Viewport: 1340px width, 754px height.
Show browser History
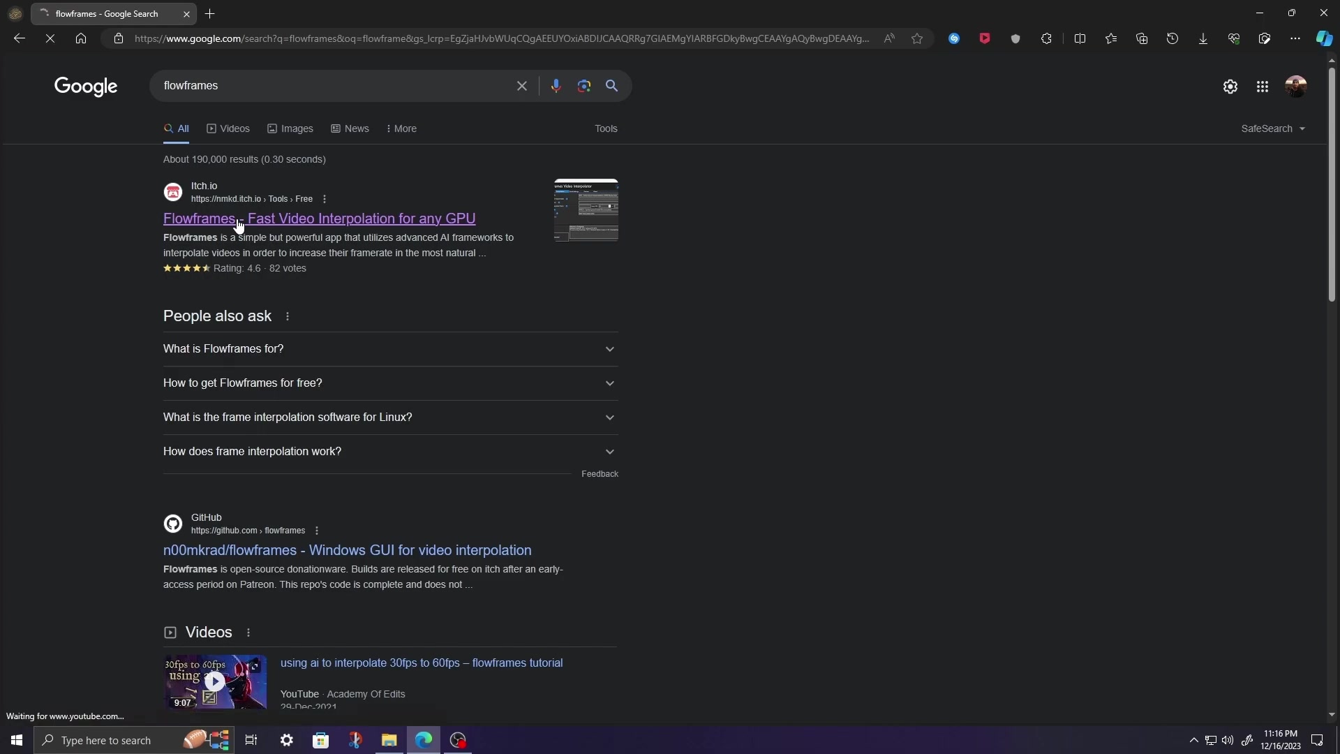(x=1172, y=38)
